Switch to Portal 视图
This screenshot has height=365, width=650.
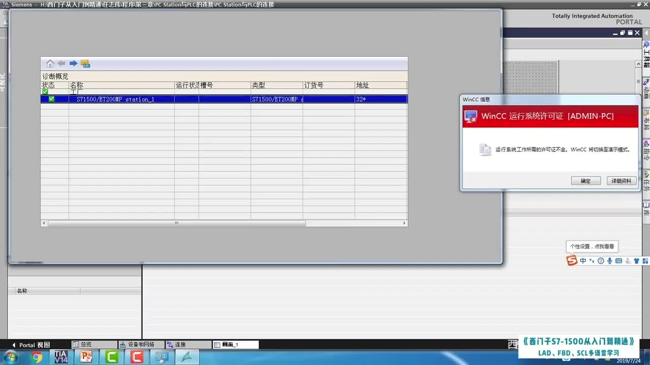click(30, 345)
